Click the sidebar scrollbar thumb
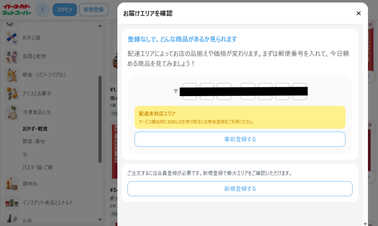378x226 pixels. tap(100, 119)
